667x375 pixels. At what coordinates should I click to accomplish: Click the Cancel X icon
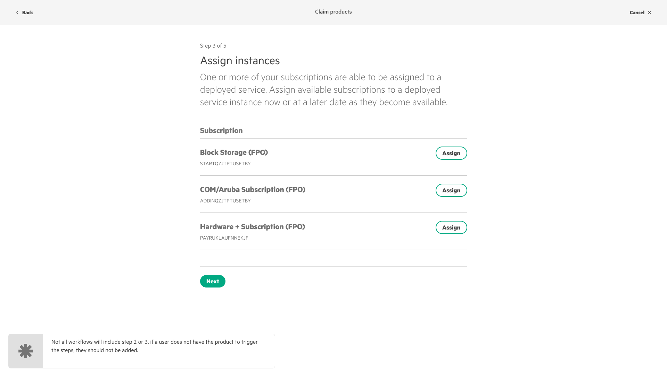649,12
